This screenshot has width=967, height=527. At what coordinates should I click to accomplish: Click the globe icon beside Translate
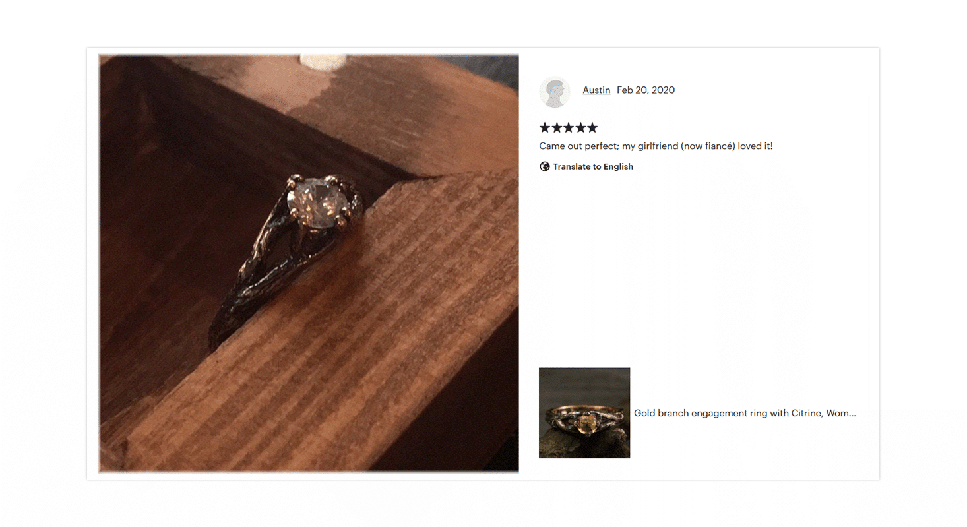tap(545, 166)
